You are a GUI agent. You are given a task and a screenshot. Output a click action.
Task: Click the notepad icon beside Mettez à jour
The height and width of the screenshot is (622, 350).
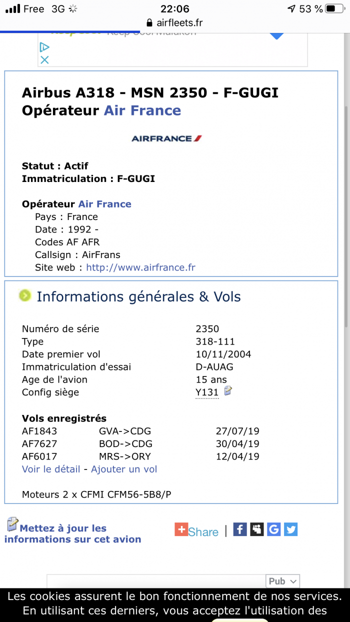pos(12,524)
